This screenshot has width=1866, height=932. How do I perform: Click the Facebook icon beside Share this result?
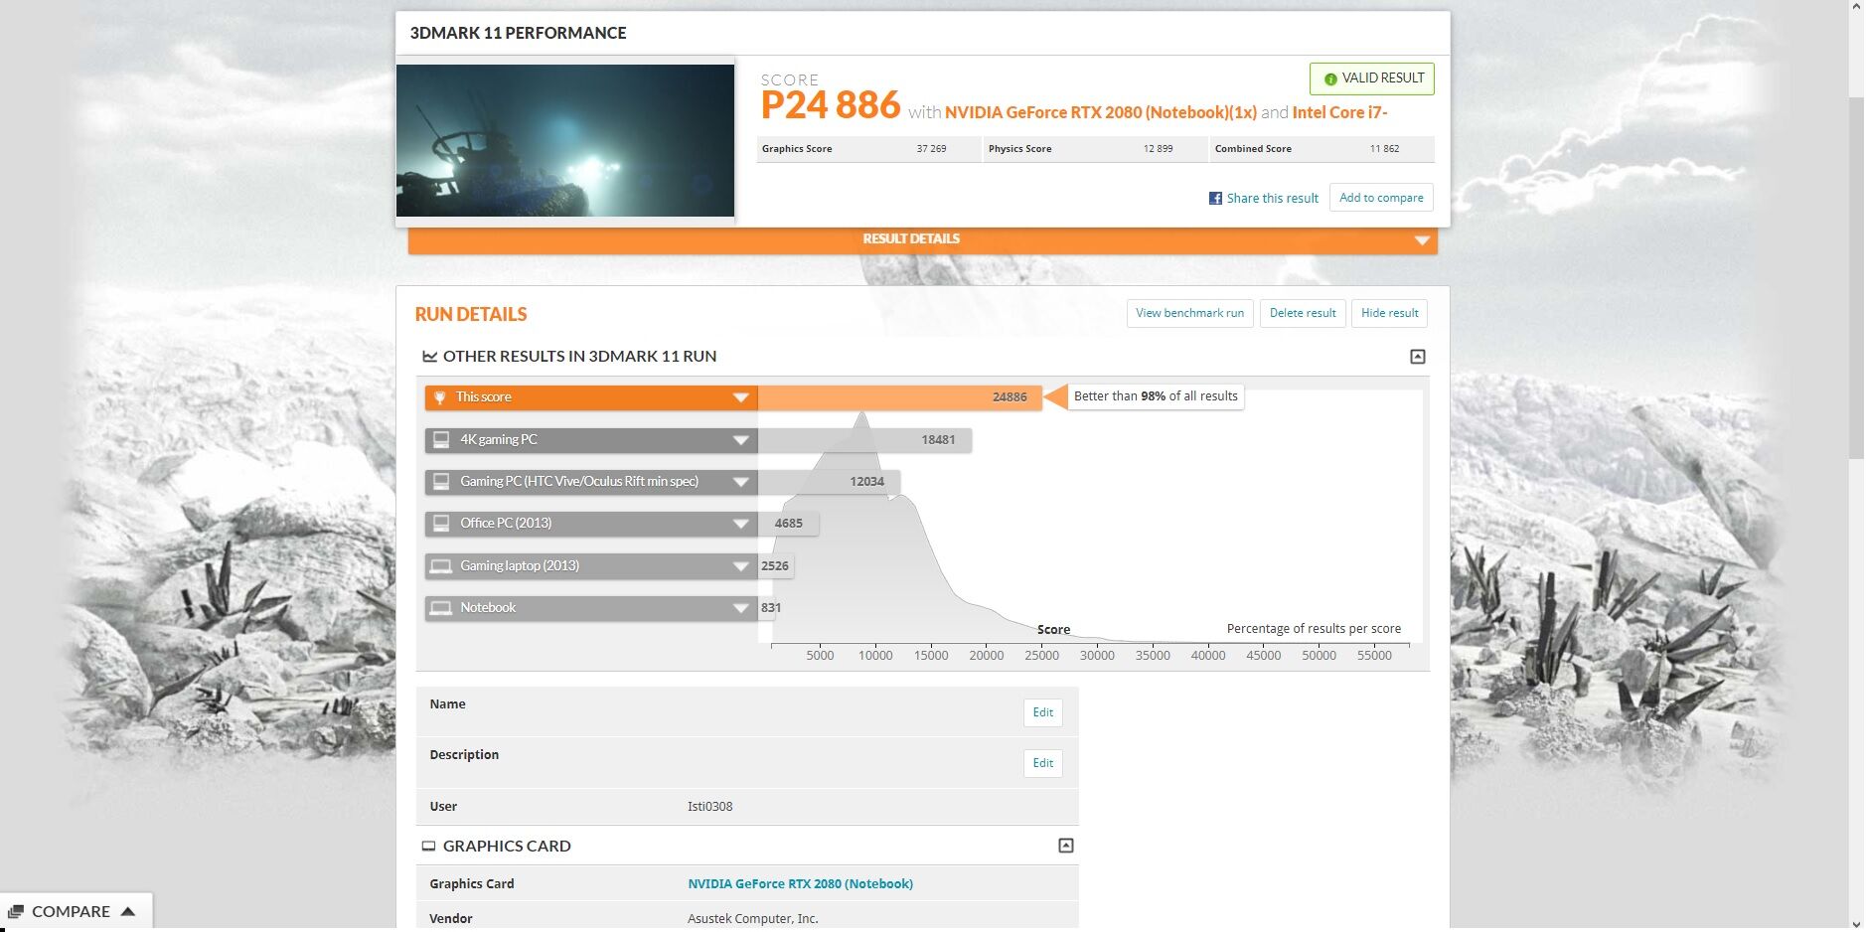[x=1215, y=199]
